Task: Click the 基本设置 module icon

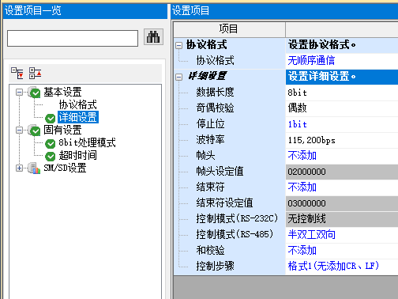Action: (34, 92)
